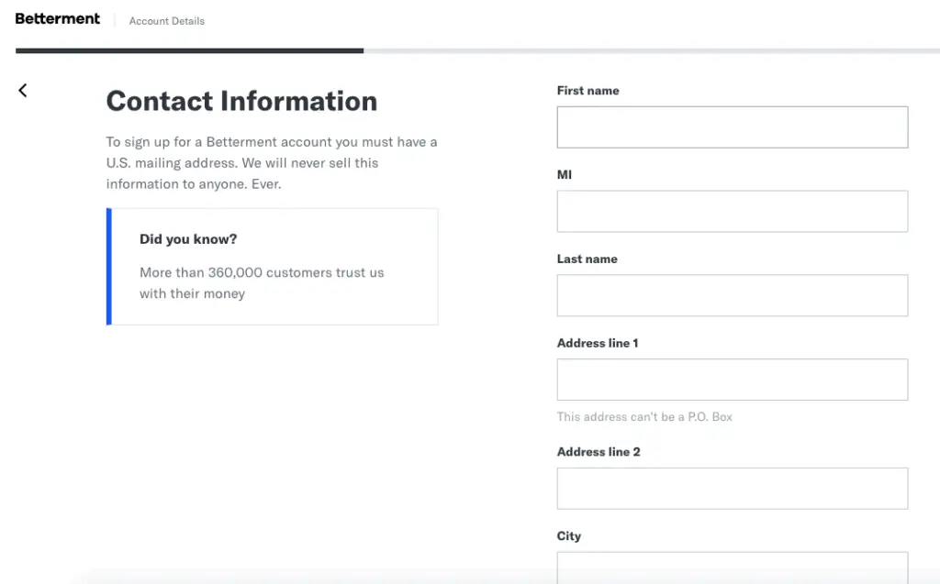Focus the First name input field
This screenshot has width=940, height=584.
coord(732,127)
